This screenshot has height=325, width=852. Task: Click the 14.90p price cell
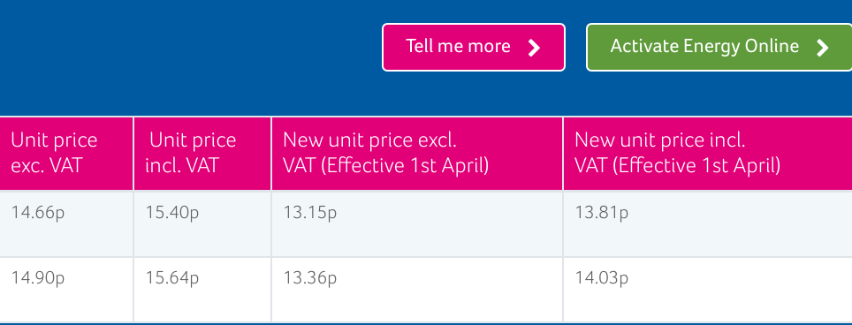(x=66, y=289)
